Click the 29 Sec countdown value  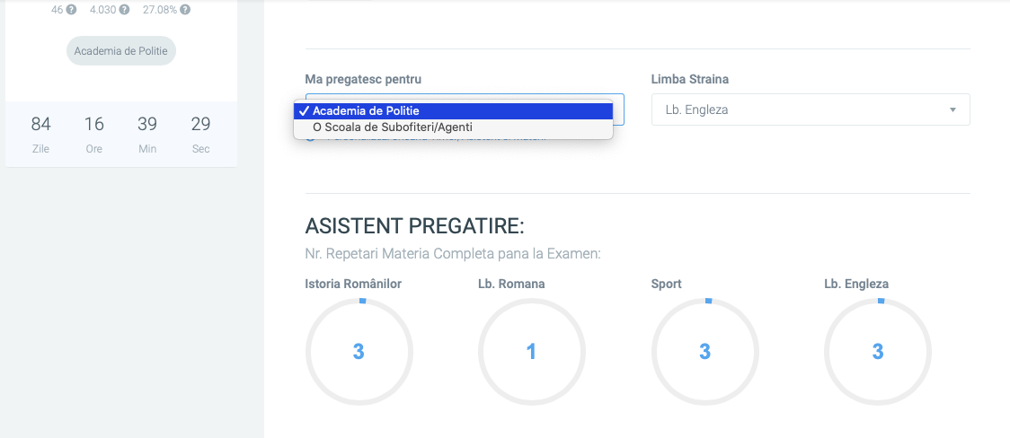click(x=200, y=125)
